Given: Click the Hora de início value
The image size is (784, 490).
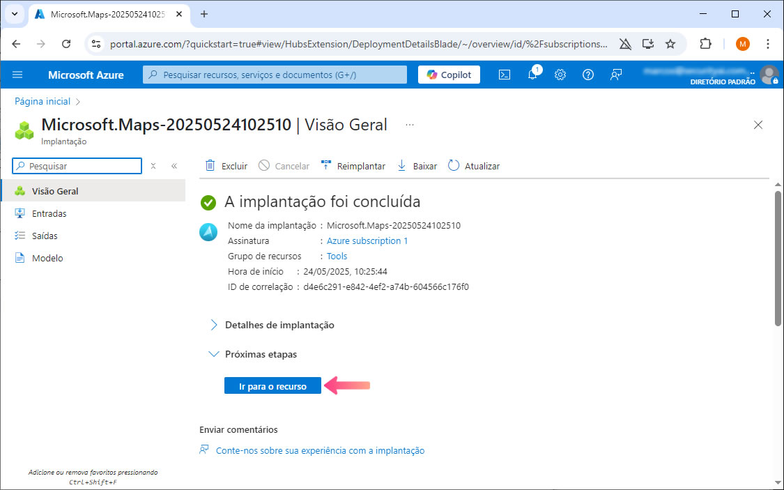Looking at the screenshot, I should tap(345, 272).
